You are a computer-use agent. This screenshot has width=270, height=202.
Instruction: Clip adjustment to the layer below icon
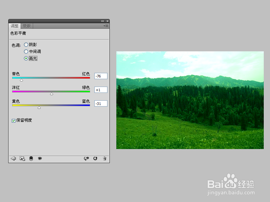(31, 158)
